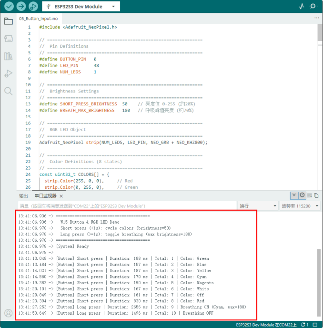This screenshot has width=323, height=328.
Task: Click BREATH_MAX_BRIGHTNESS in the code
Action: click(87, 111)
